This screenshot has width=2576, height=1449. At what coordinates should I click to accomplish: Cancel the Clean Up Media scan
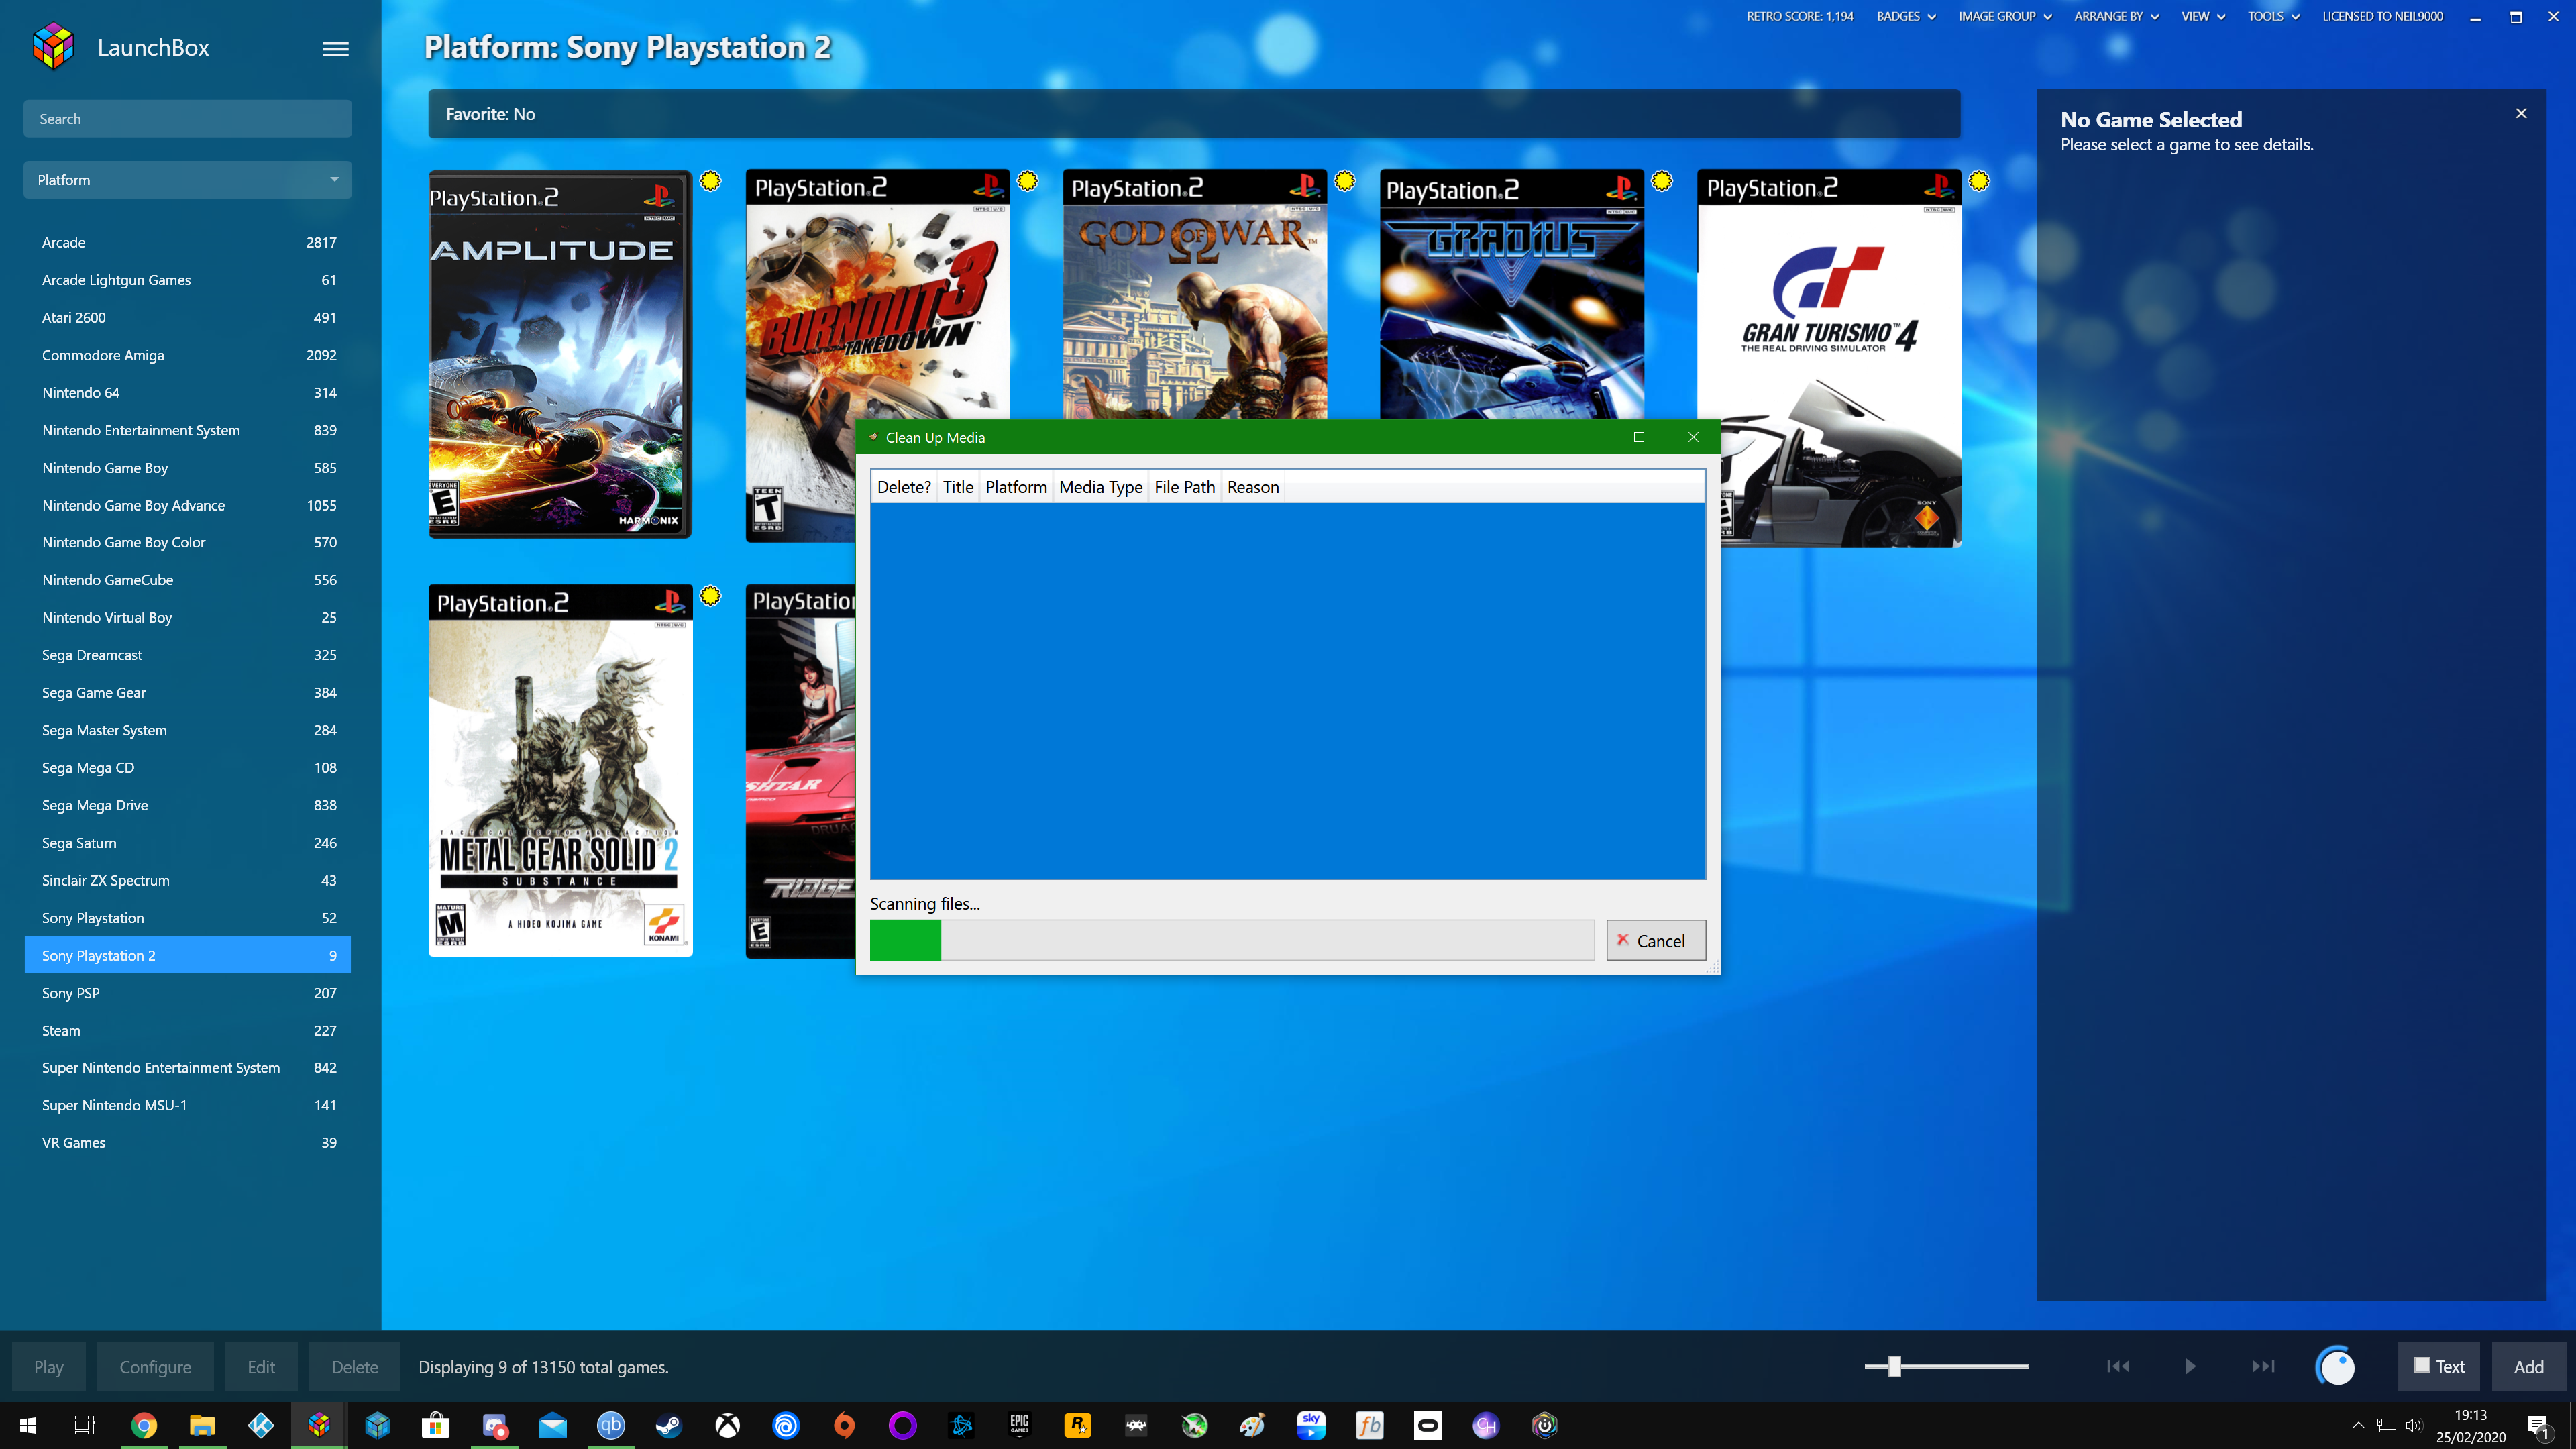(x=1655, y=940)
